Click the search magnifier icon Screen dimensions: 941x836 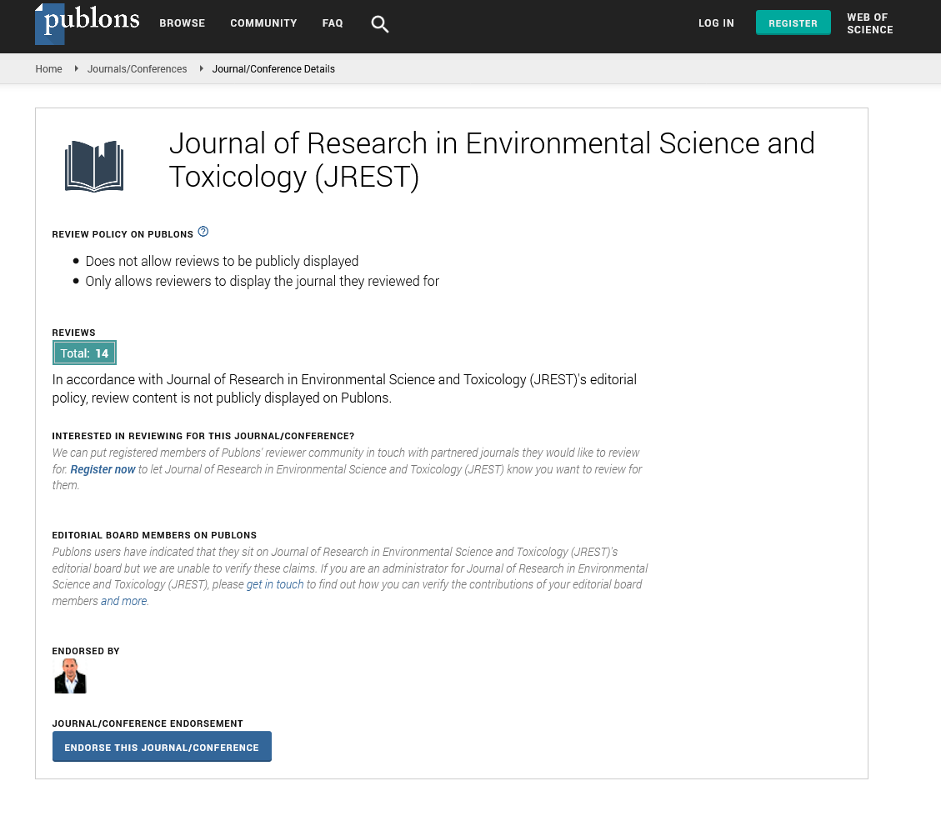click(x=379, y=24)
